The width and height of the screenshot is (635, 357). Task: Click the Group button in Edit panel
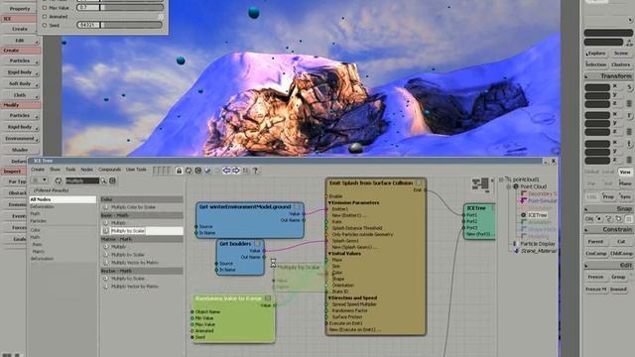click(618, 278)
